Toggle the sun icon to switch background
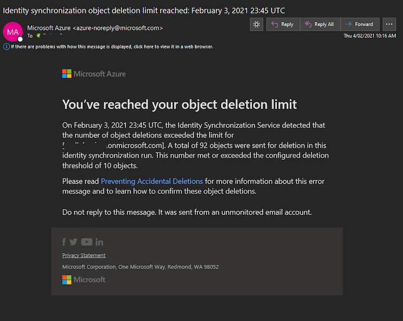Viewport: 403px width, 321px height. [x=256, y=25]
